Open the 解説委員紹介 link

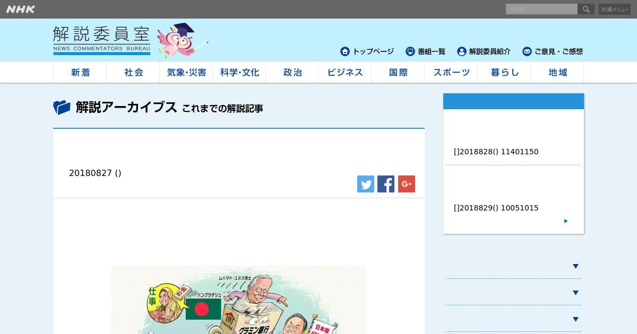(x=490, y=51)
